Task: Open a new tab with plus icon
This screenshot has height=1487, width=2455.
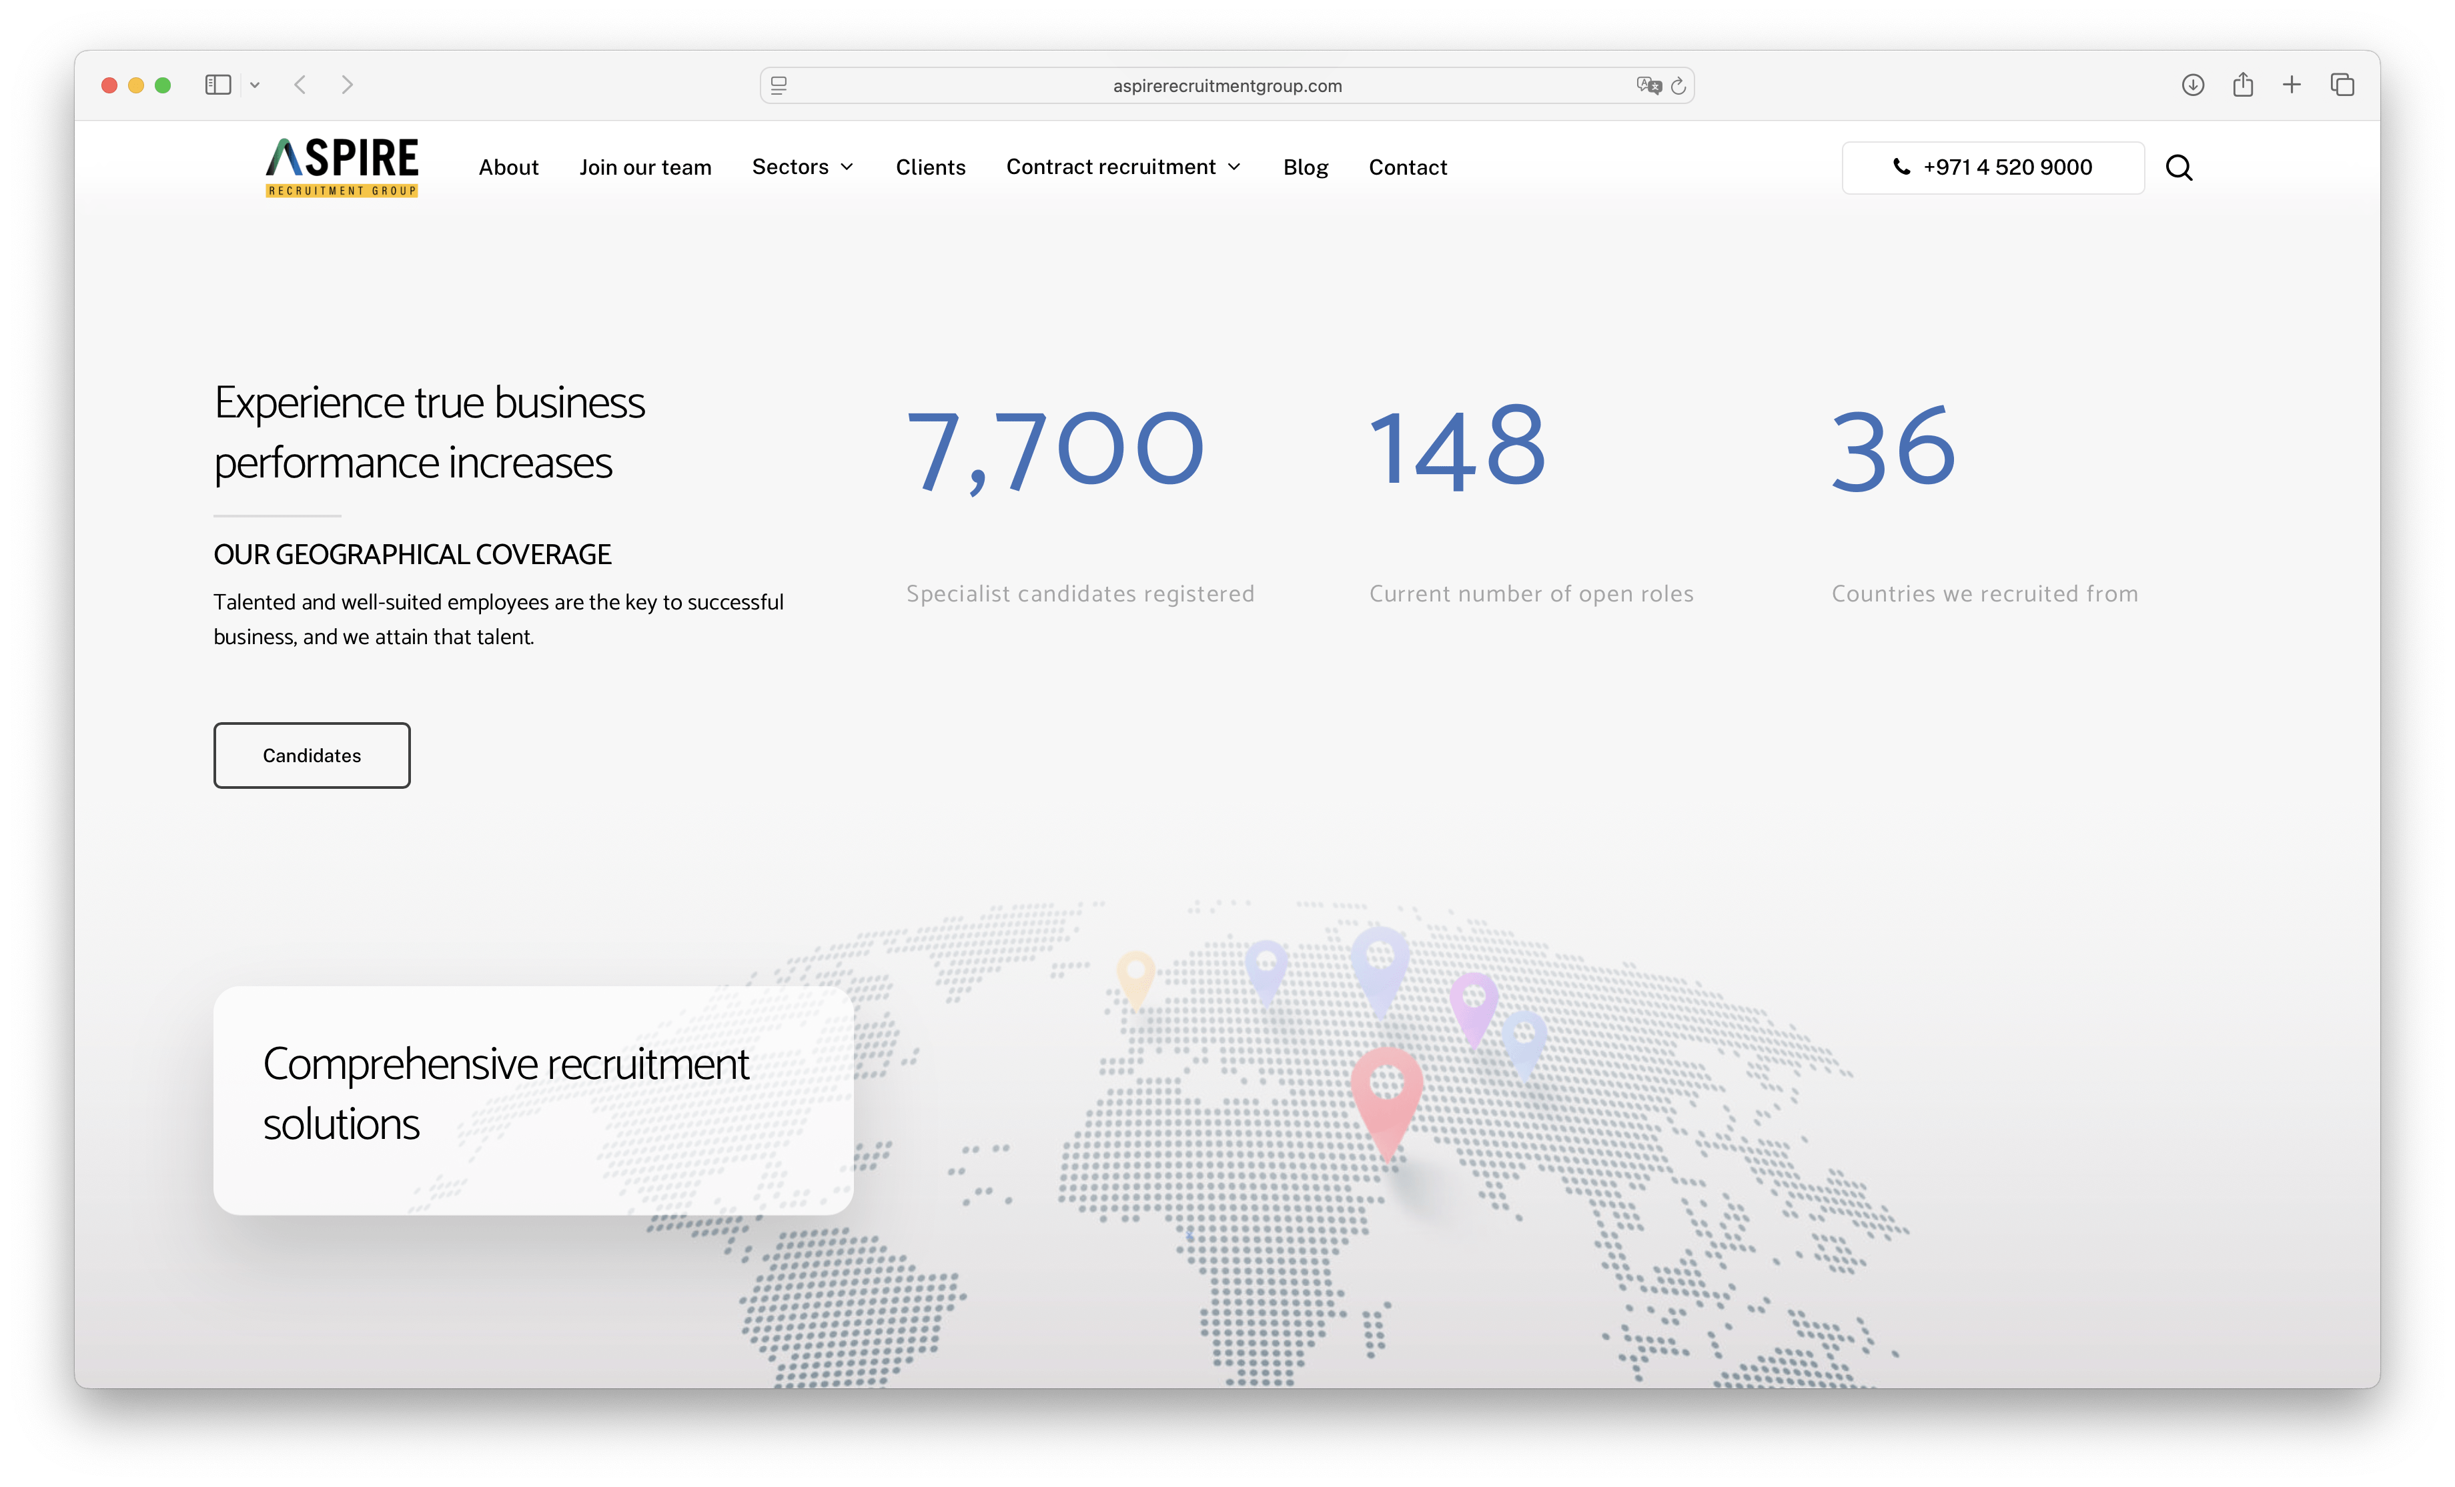Action: pos(2292,85)
